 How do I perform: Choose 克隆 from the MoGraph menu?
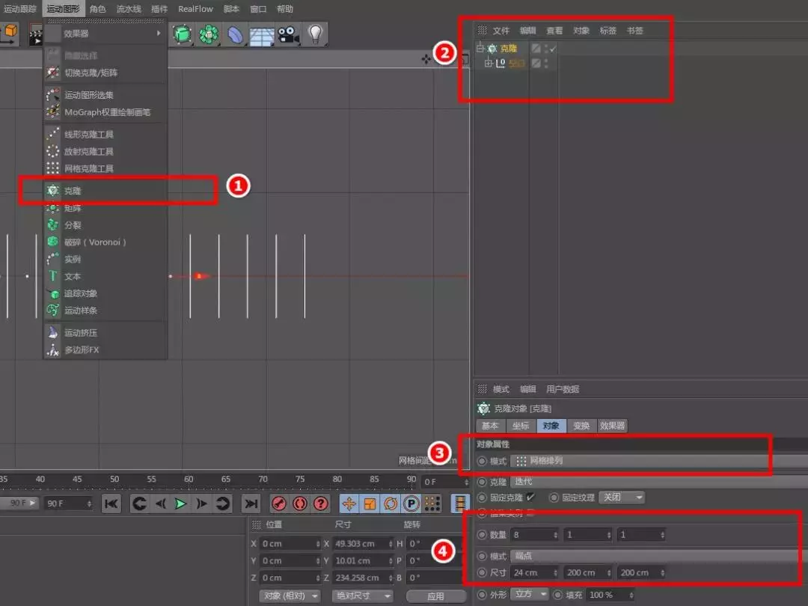click(x=73, y=191)
